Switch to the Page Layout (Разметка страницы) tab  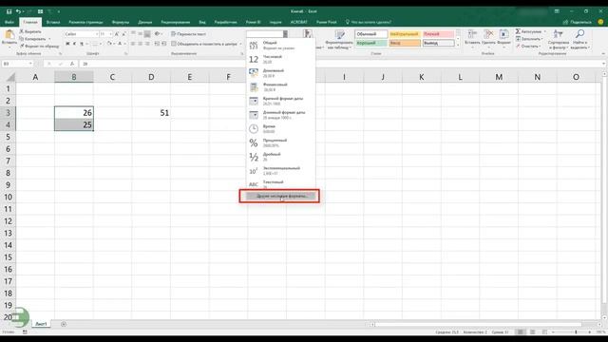coord(85,22)
